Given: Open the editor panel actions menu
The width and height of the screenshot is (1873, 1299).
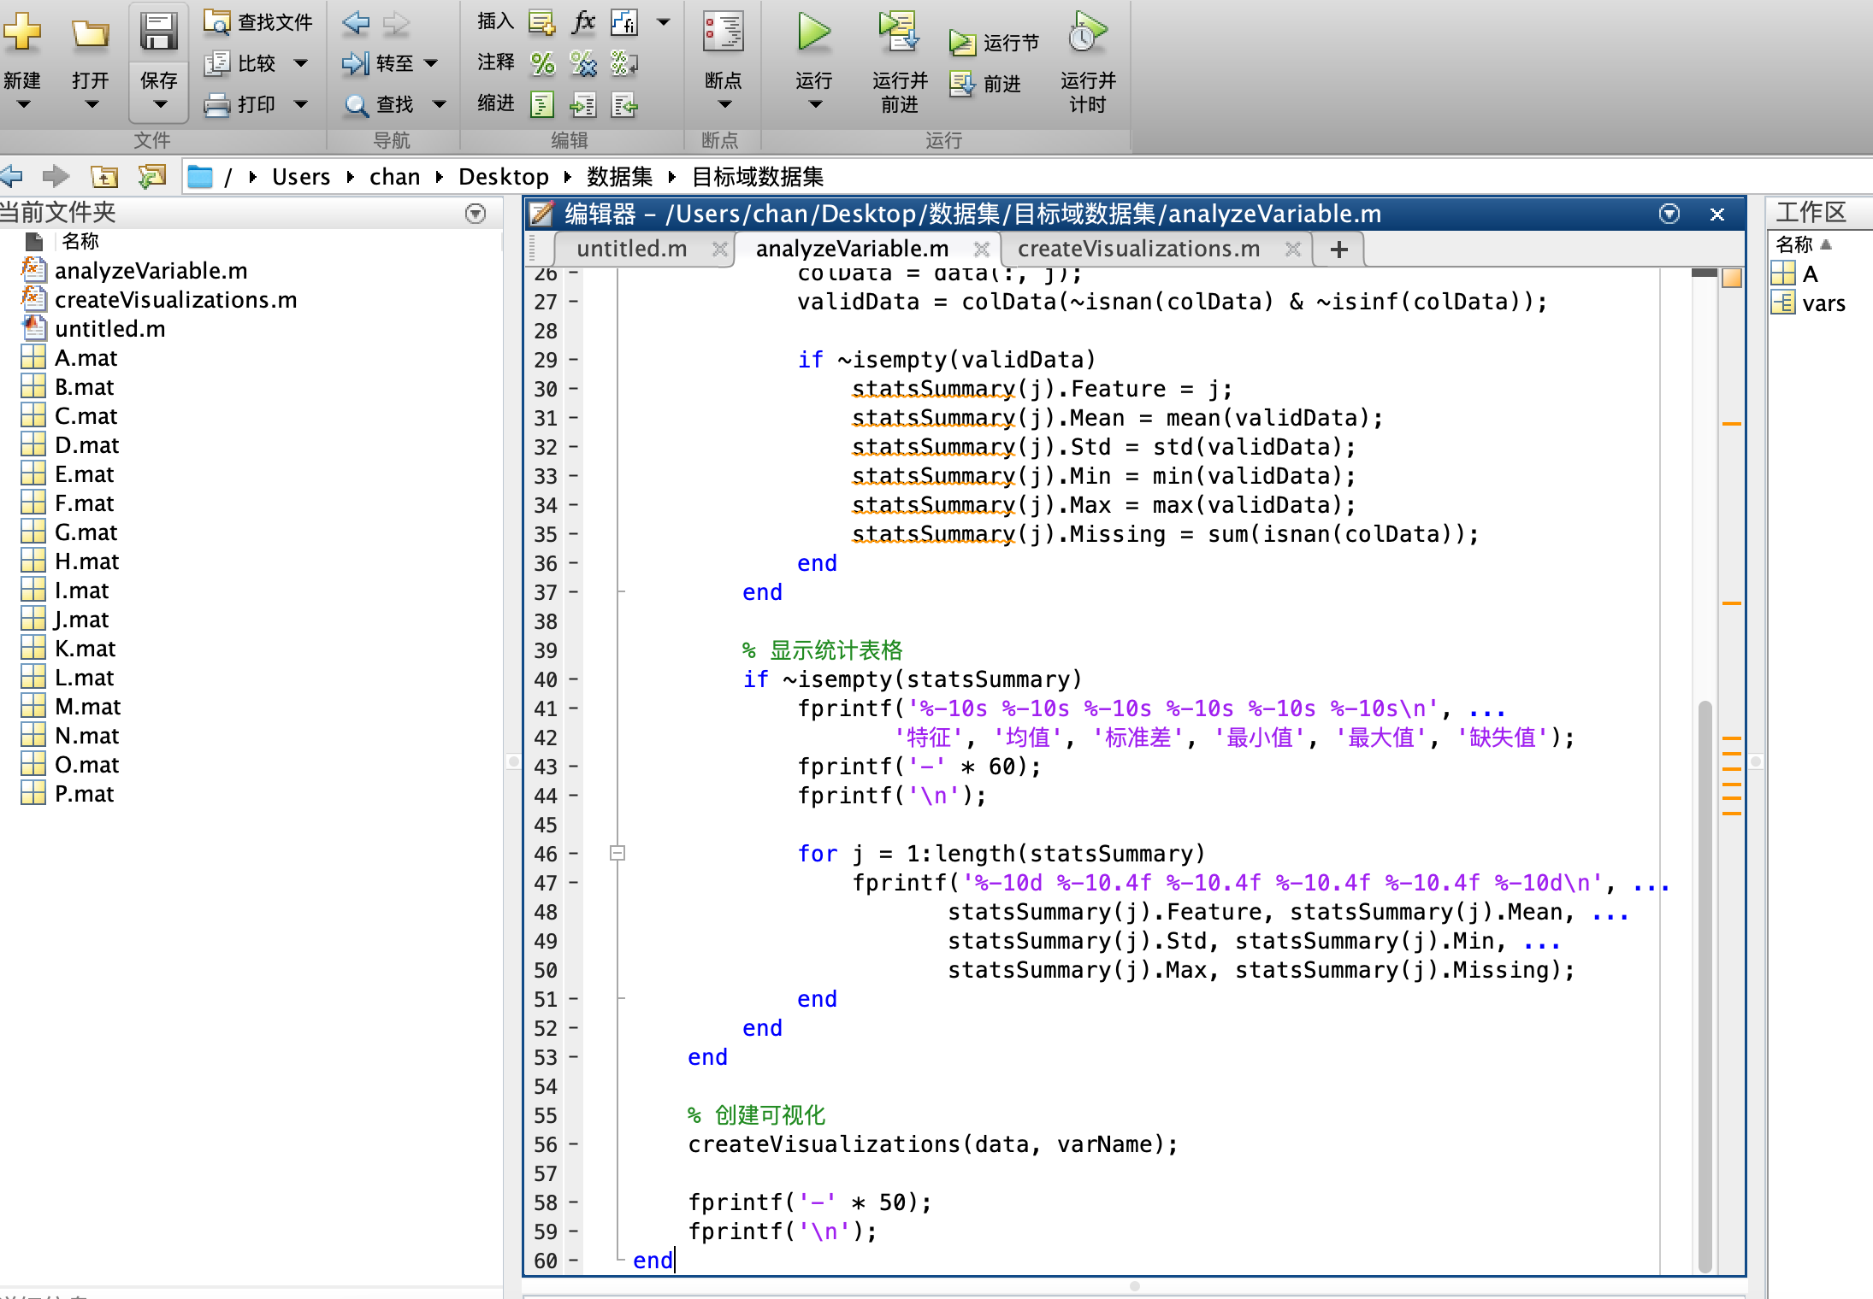Looking at the screenshot, I should tap(1669, 214).
